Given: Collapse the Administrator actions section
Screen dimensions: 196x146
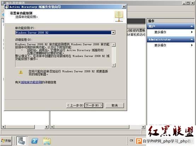Looking at the screenshot, I should click(191, 39).
